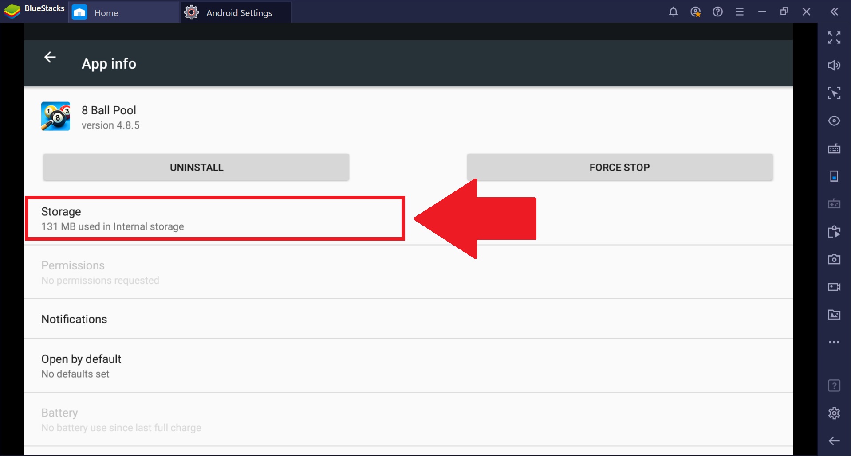Click the '8 Ball Pool' app name
Screen dimensions: 851x456
pos(109,110)
